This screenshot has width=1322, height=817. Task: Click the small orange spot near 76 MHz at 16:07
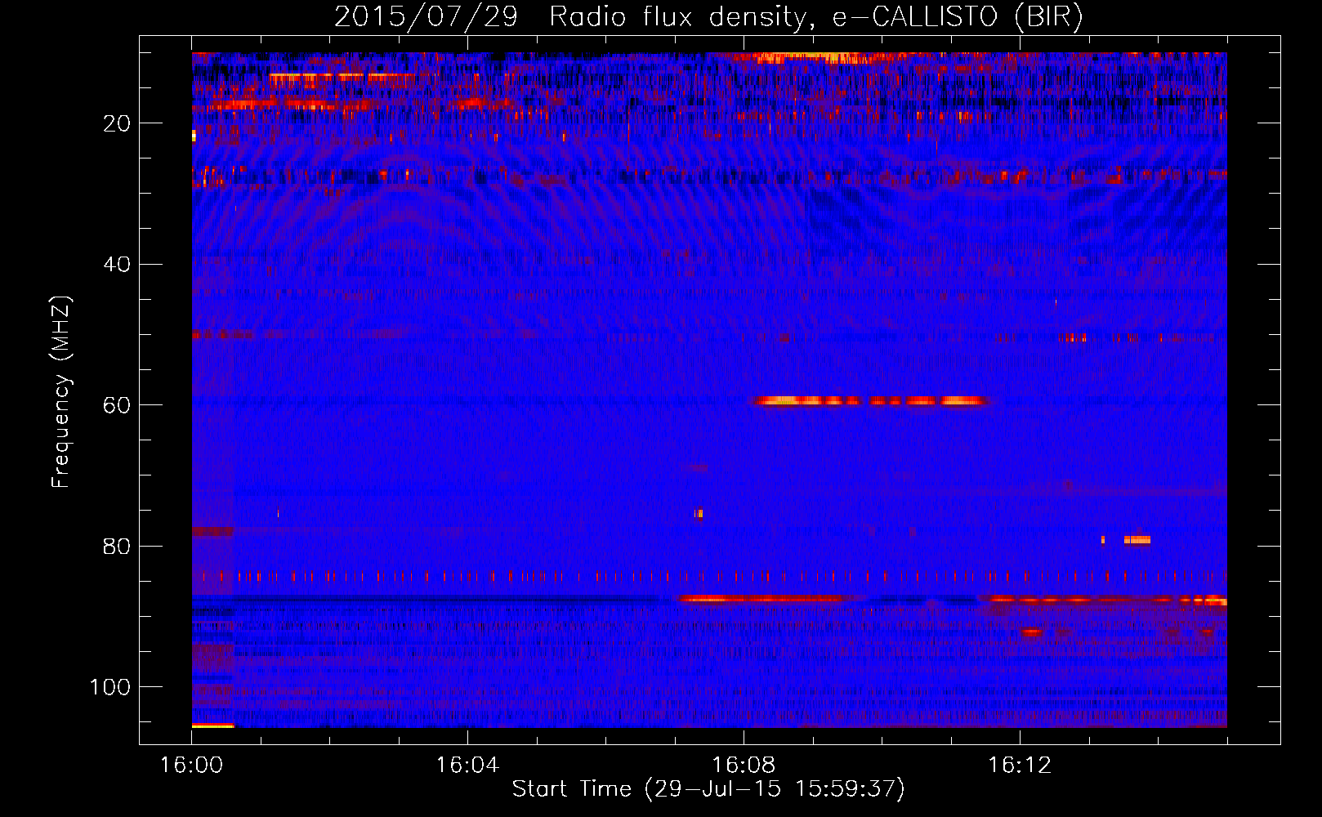pyautogui.click(x=699, y=514)
